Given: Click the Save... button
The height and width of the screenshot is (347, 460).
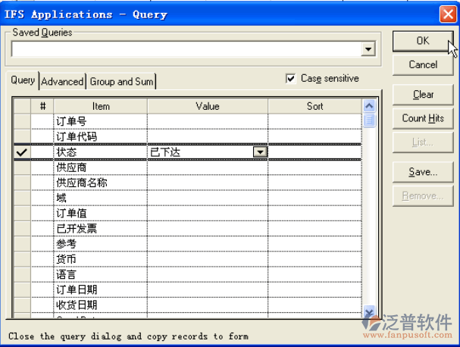Looking at the screenshot, I should [x=423, y=171].
